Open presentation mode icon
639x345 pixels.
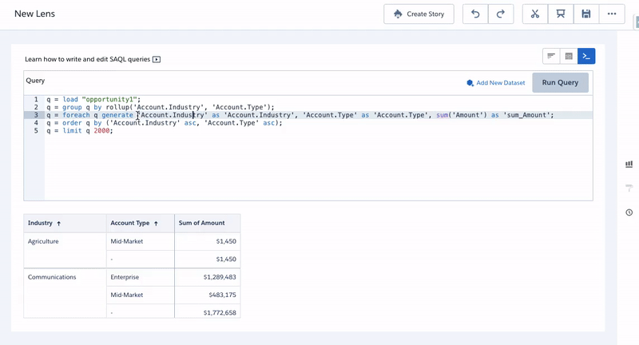click(x=561, y=14)
